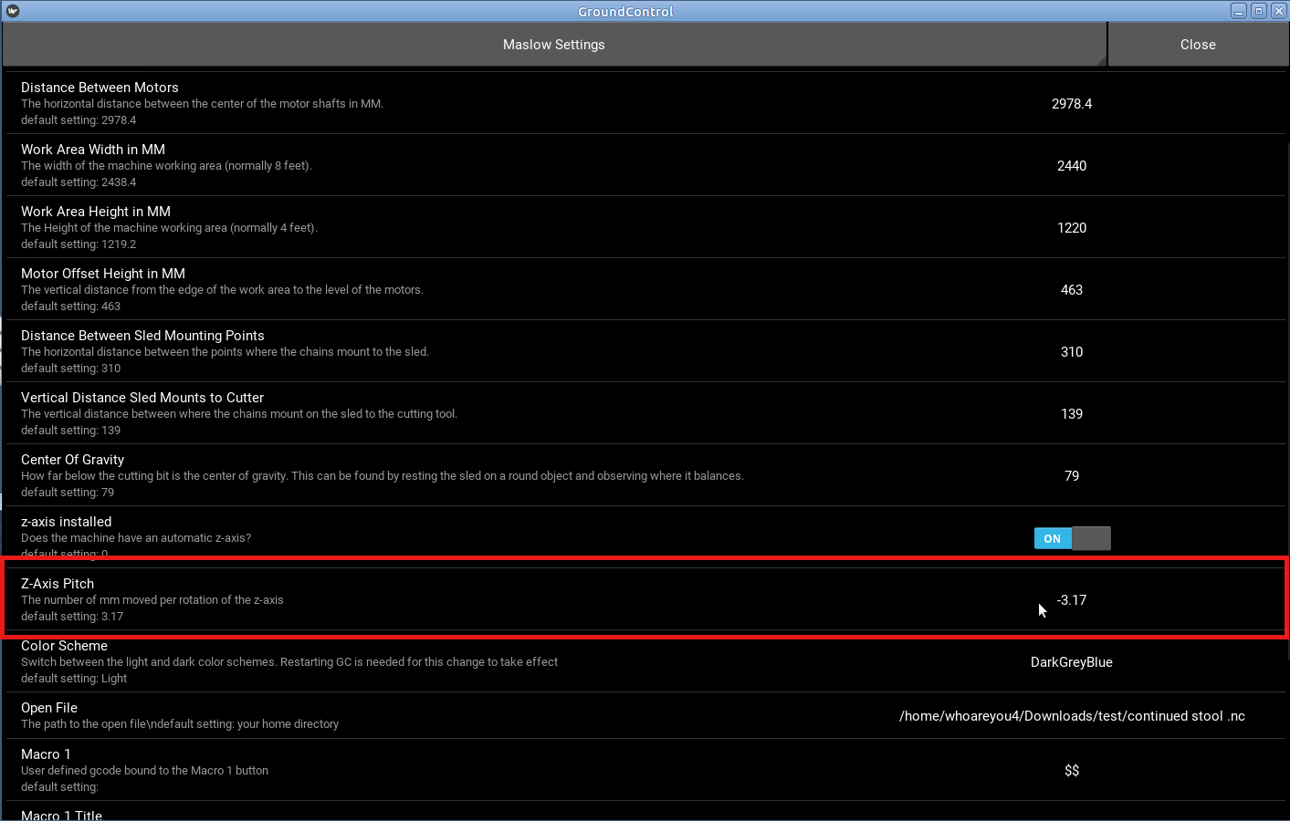Close the GroundControl window from title bar
This screenshot has width=1290, height=821.
pyautogui.click(x=1278, y=11)
